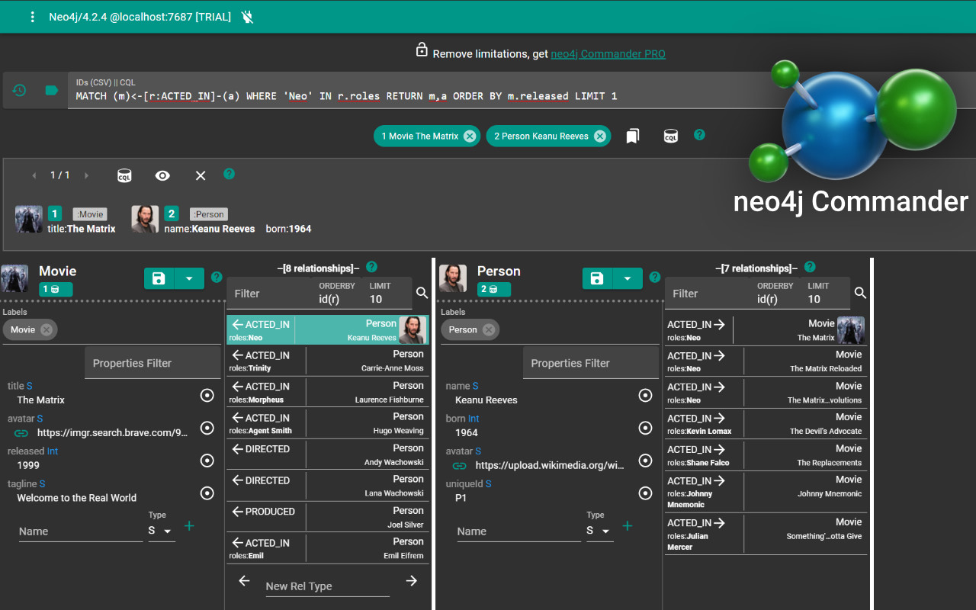Add new Movie property with plus icon
Viewport: 976px width, 610px height.
point(189,525)
